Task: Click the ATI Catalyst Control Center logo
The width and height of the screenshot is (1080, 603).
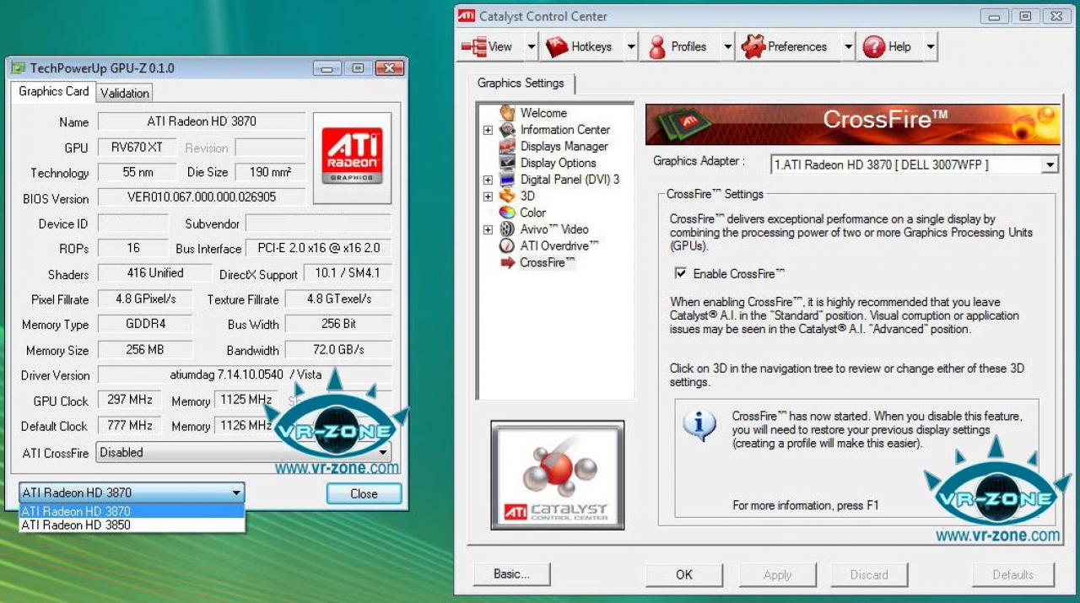Action: point(558,475)
